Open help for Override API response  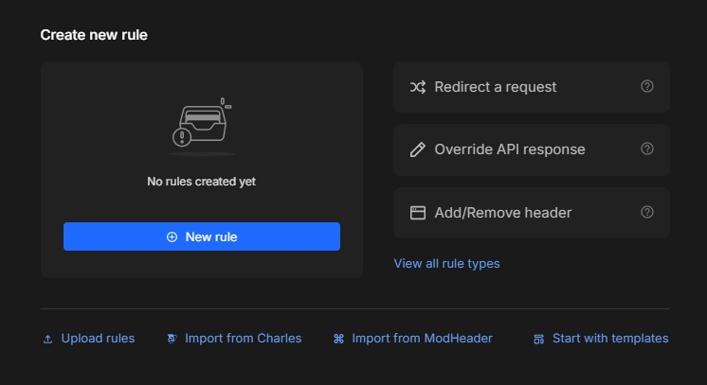tap(647, 149)
